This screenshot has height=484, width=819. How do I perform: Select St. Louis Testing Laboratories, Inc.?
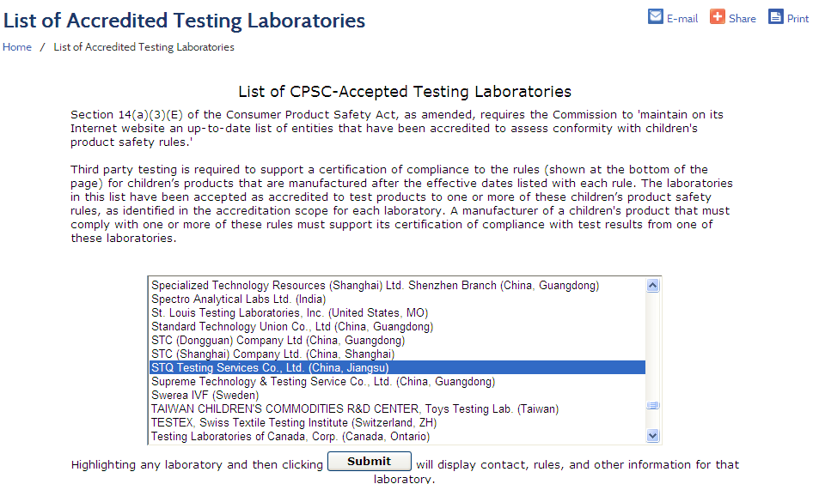click(290, 313)
